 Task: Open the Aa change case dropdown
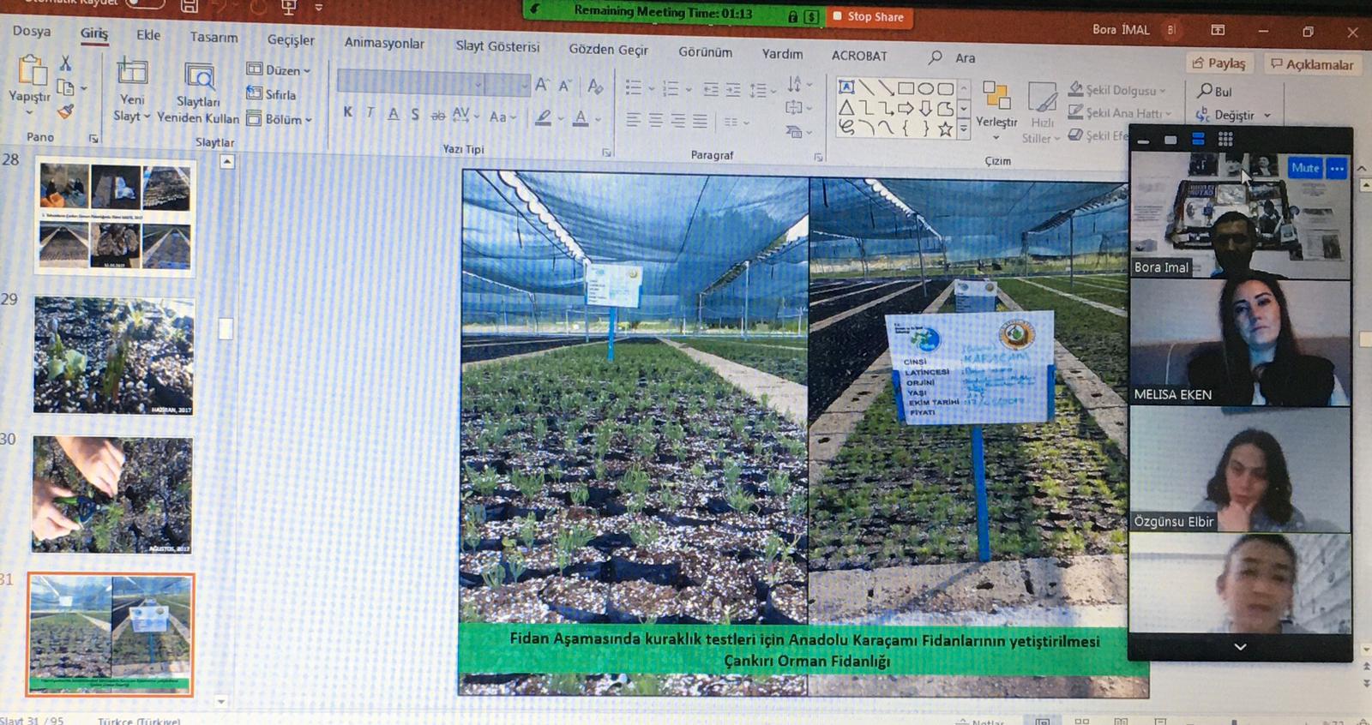click(502, 117)
